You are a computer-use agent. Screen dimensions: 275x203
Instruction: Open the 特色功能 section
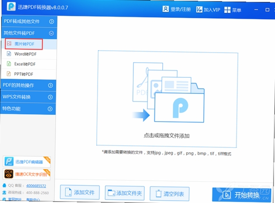point(28,109)
